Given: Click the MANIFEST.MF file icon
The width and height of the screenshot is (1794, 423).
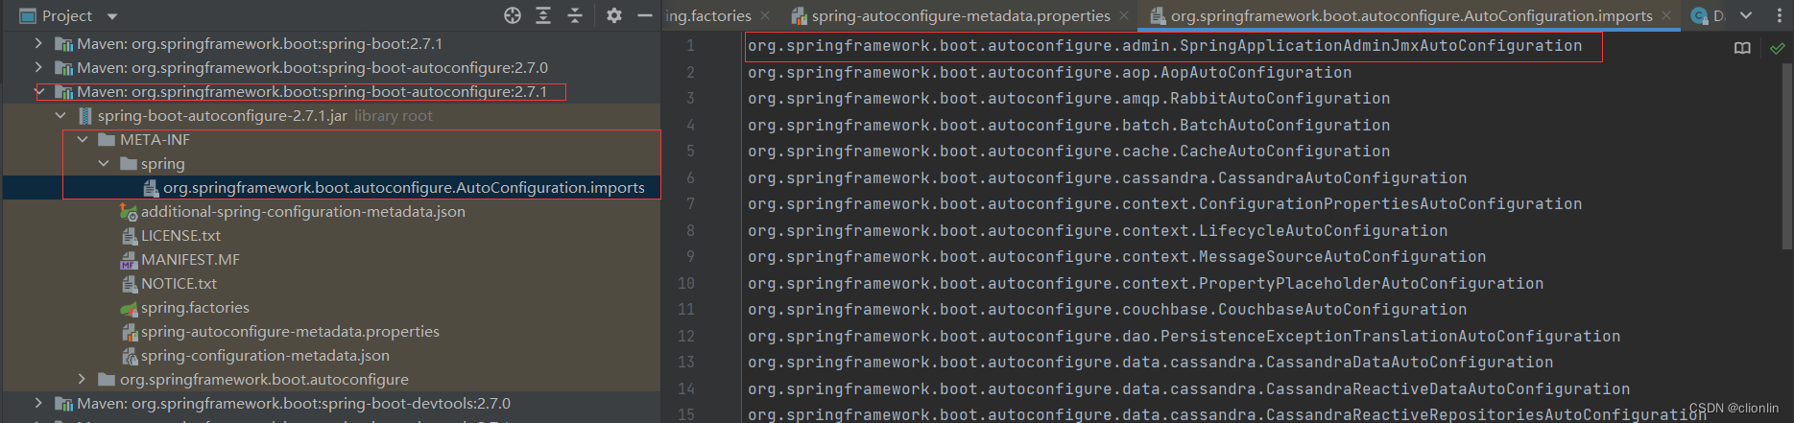Looking at the screenshot, I should [x=129, y=260].
